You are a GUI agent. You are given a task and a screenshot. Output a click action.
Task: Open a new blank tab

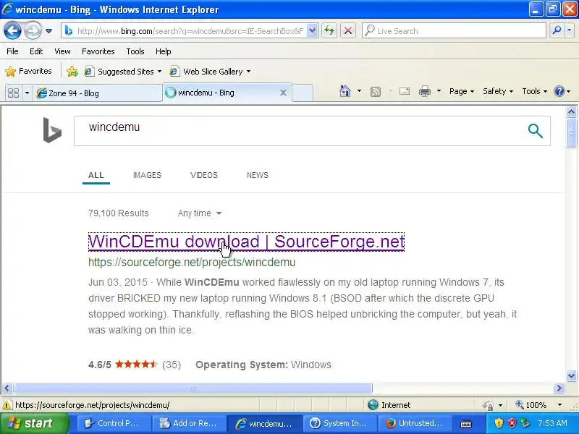pyautogui.click(x=303, y=93)
